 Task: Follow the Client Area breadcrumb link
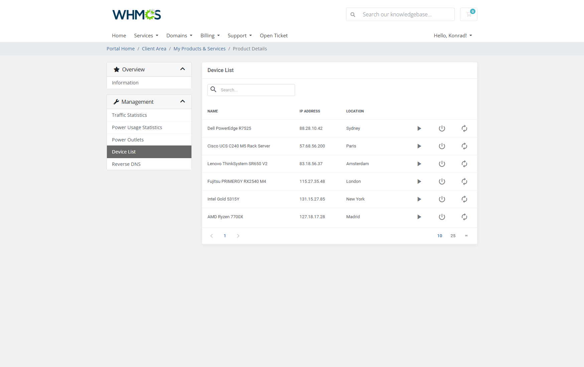(x=154, y=49)
